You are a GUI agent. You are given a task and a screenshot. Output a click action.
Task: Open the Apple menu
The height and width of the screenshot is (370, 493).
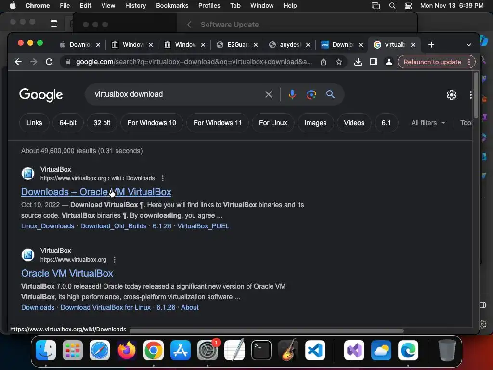13,6
